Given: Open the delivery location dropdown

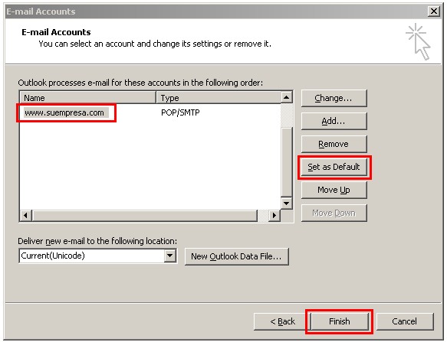Looking at the screenshot, I should (x=170, y=256).
